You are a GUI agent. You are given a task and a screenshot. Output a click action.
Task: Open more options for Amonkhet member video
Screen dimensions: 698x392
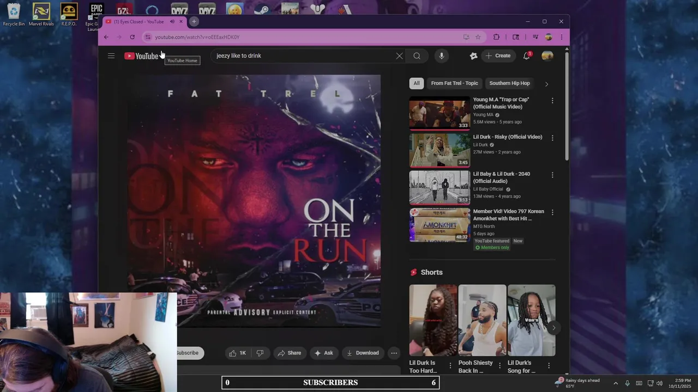[552, 212]
